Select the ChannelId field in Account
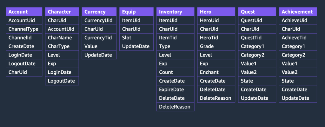This screenshot has height=127, width=325. pyautogui.click(x=24, y=38)
